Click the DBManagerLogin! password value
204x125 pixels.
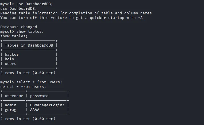(47, 105)
